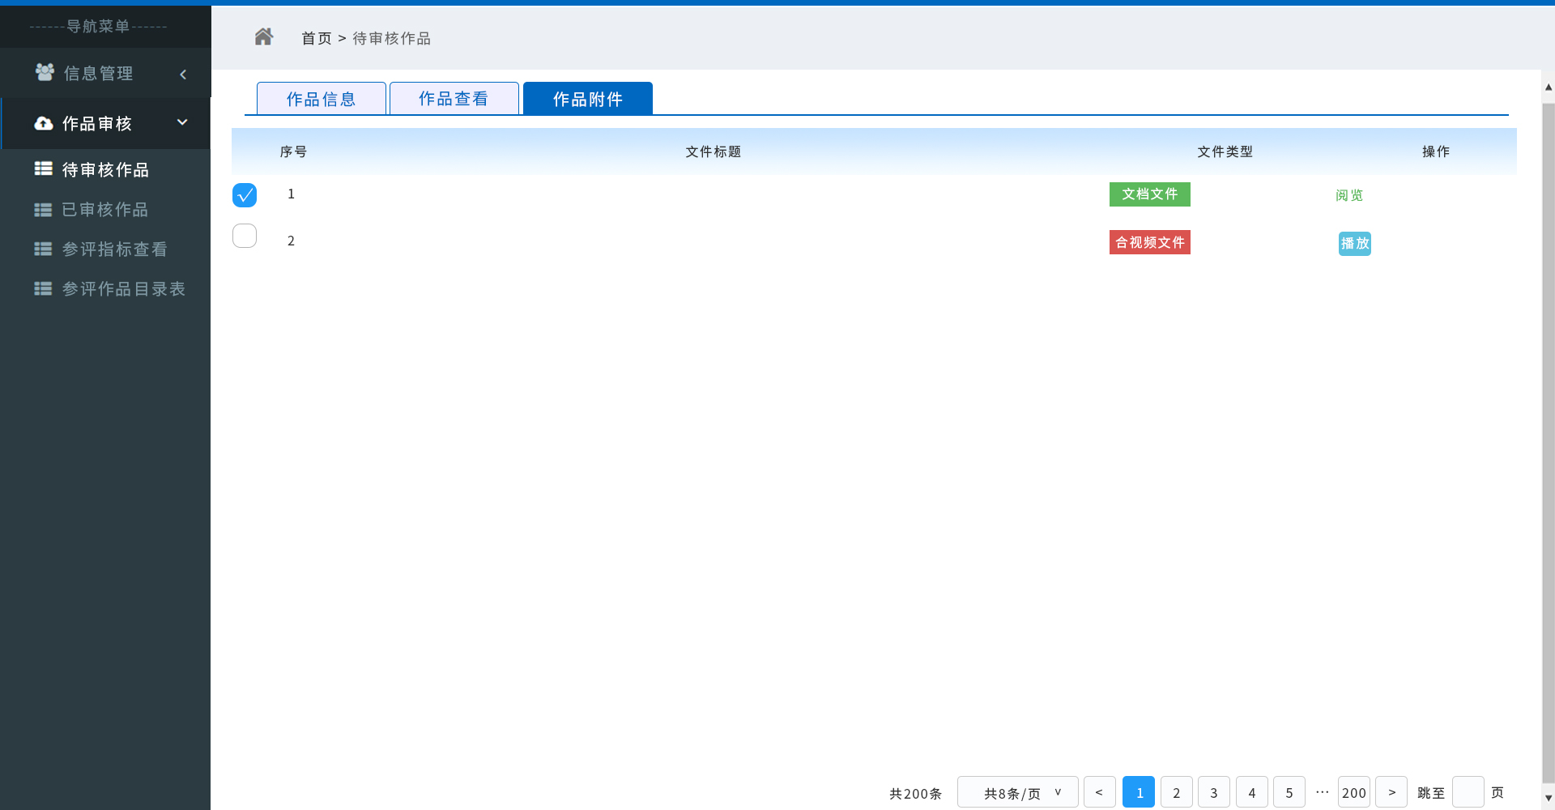Focus the 跳至 page number input field
The height and width of the screenshot is (810, 1555).
pos(1468,792)
